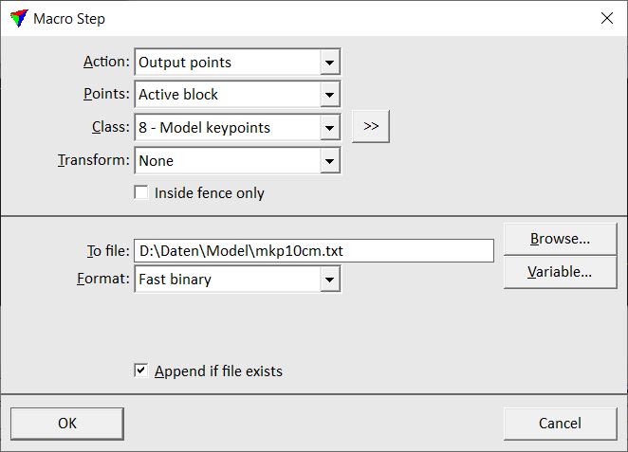Click the Points label
This screenshot has width=628, height=452.
click(106, 94)
